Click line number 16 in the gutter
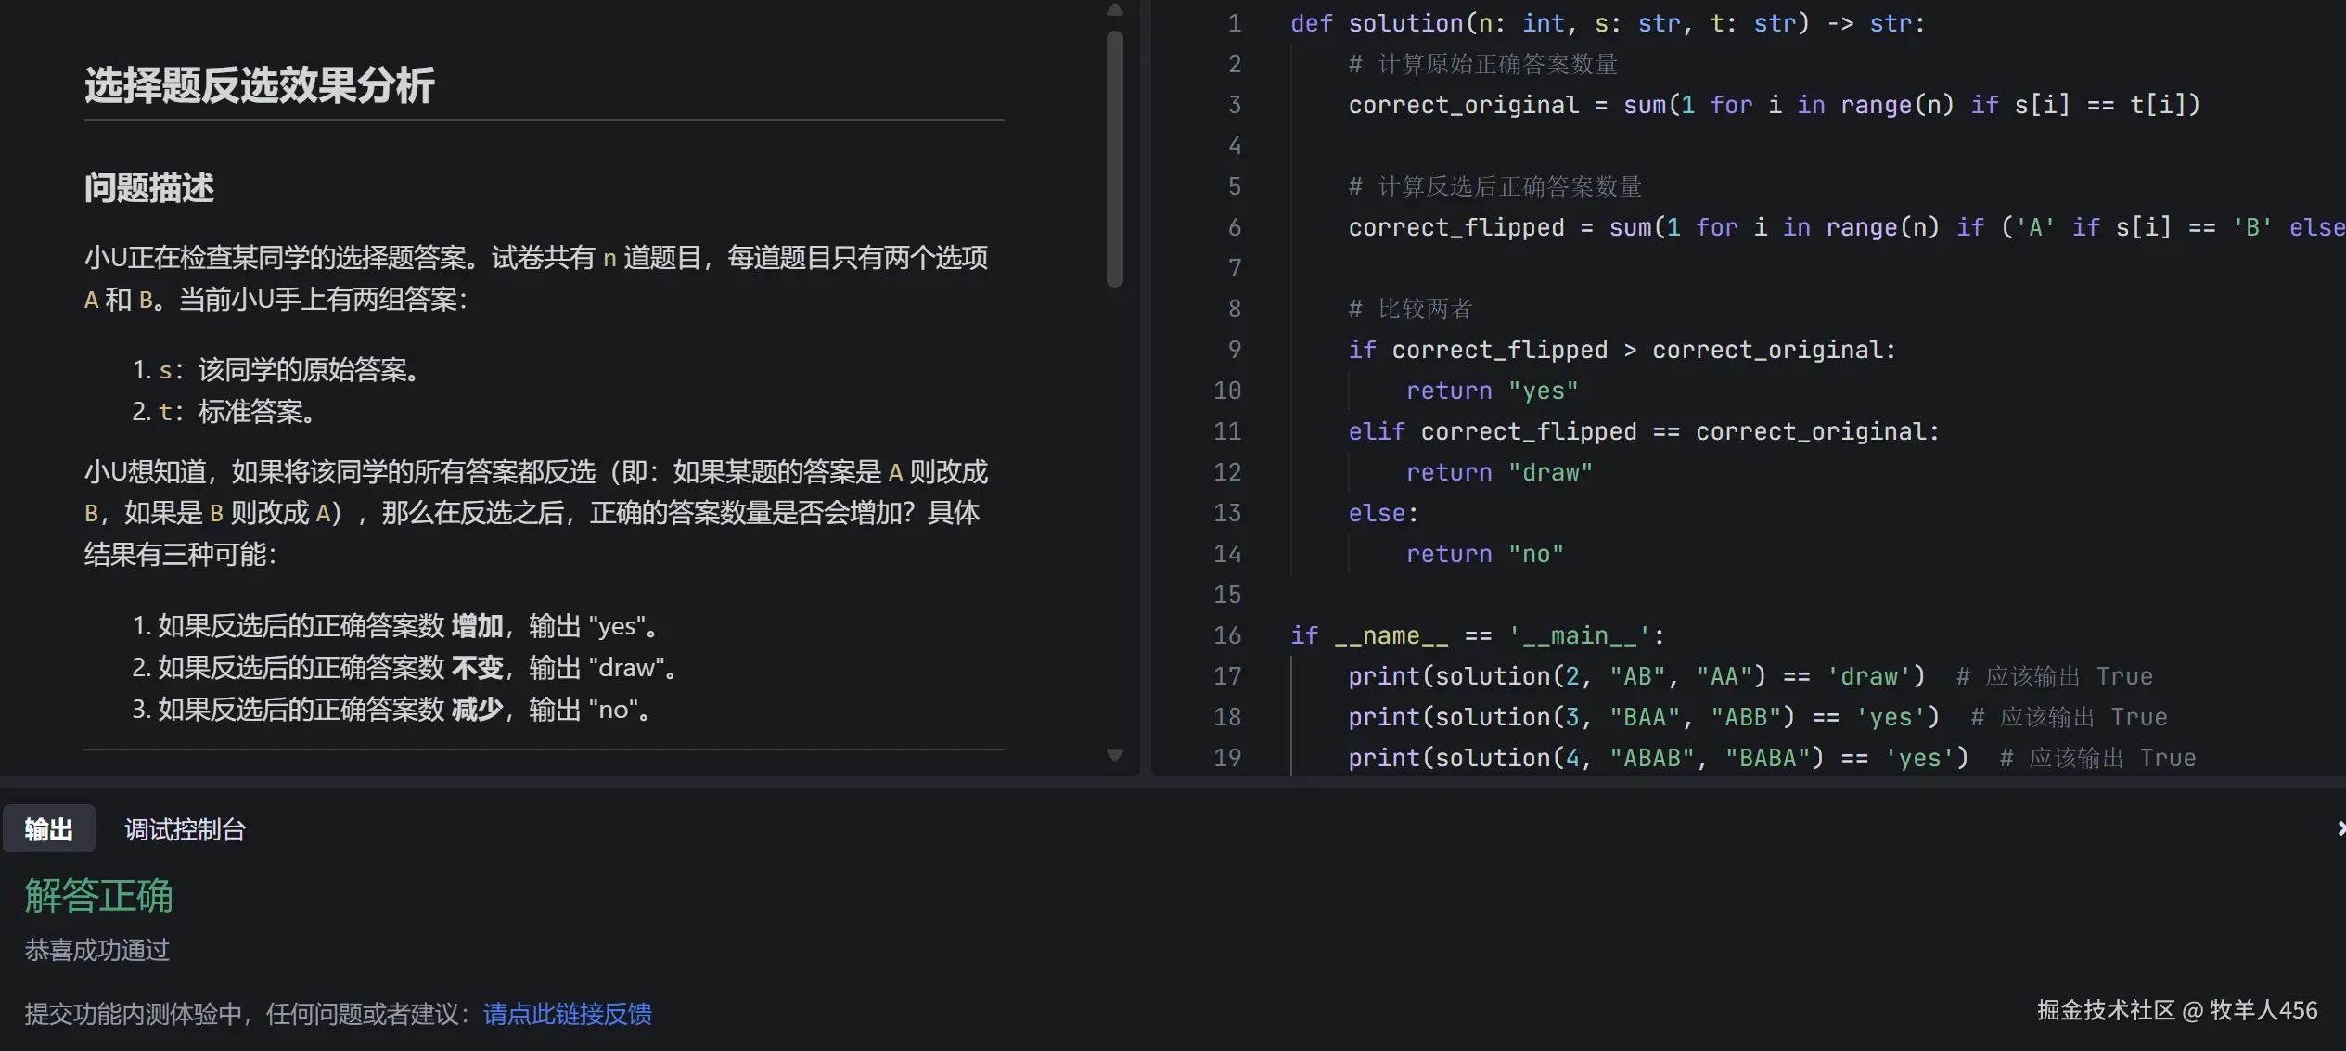The width and height of the screenshot is (2346, 1051). pyautogui.click(x=1227, y=635)
